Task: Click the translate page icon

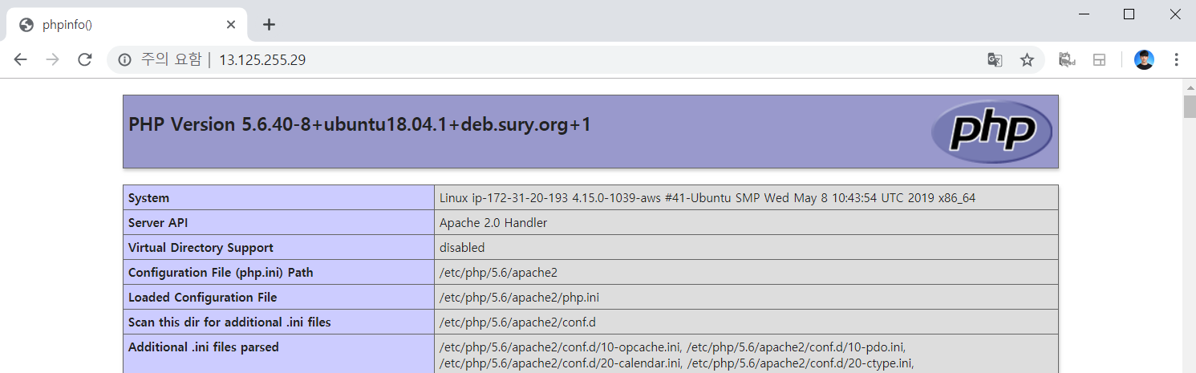Action: [x=995, y=60]
